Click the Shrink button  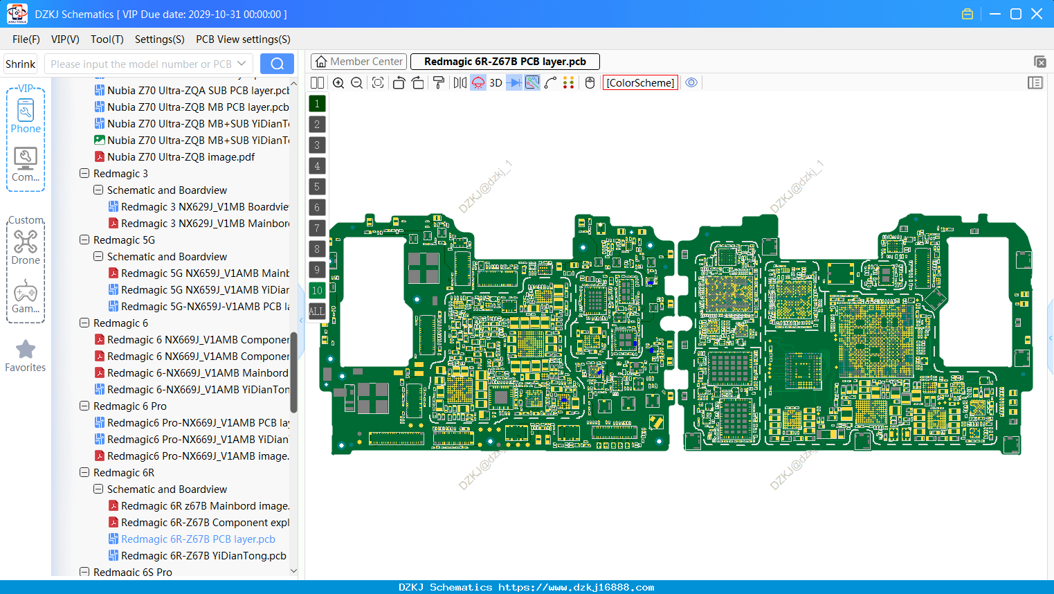pos(20,64)
